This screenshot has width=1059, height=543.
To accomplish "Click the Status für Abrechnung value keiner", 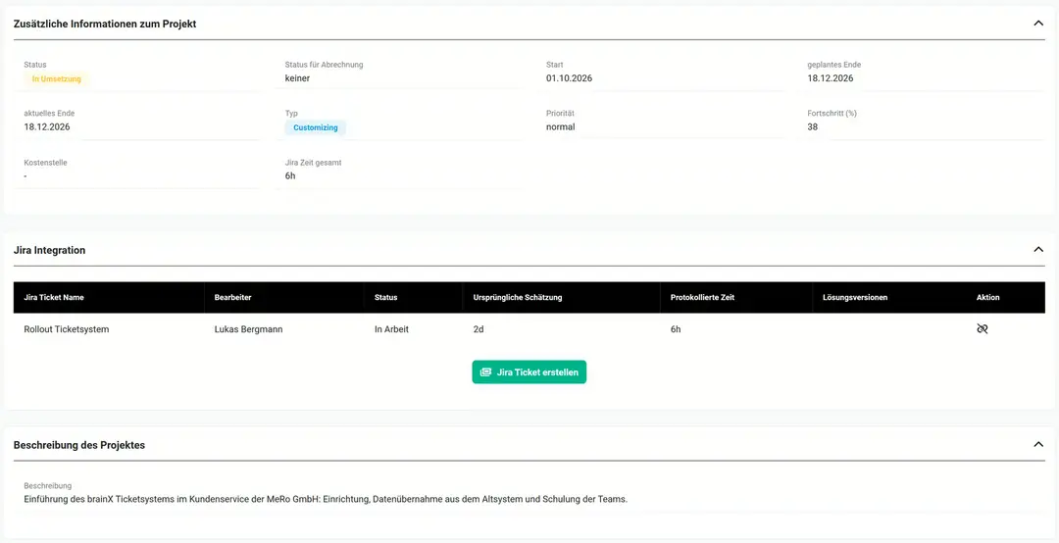I will click(x=297, y=78).
